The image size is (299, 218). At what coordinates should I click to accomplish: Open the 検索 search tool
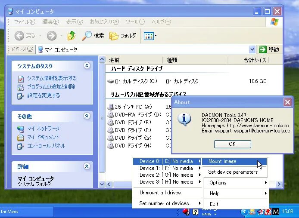[93, 36]
